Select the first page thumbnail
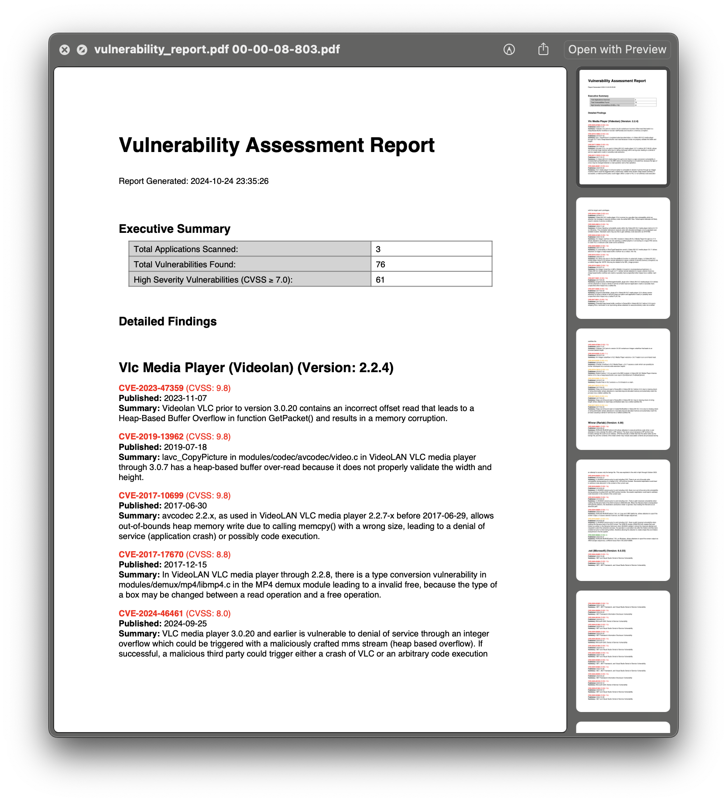 [623, 127]
